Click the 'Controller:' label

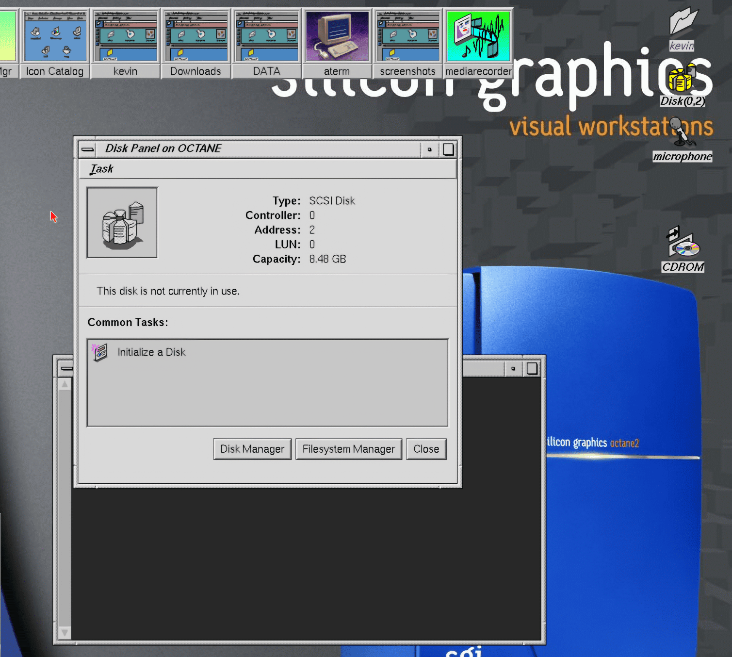[273, 215]
